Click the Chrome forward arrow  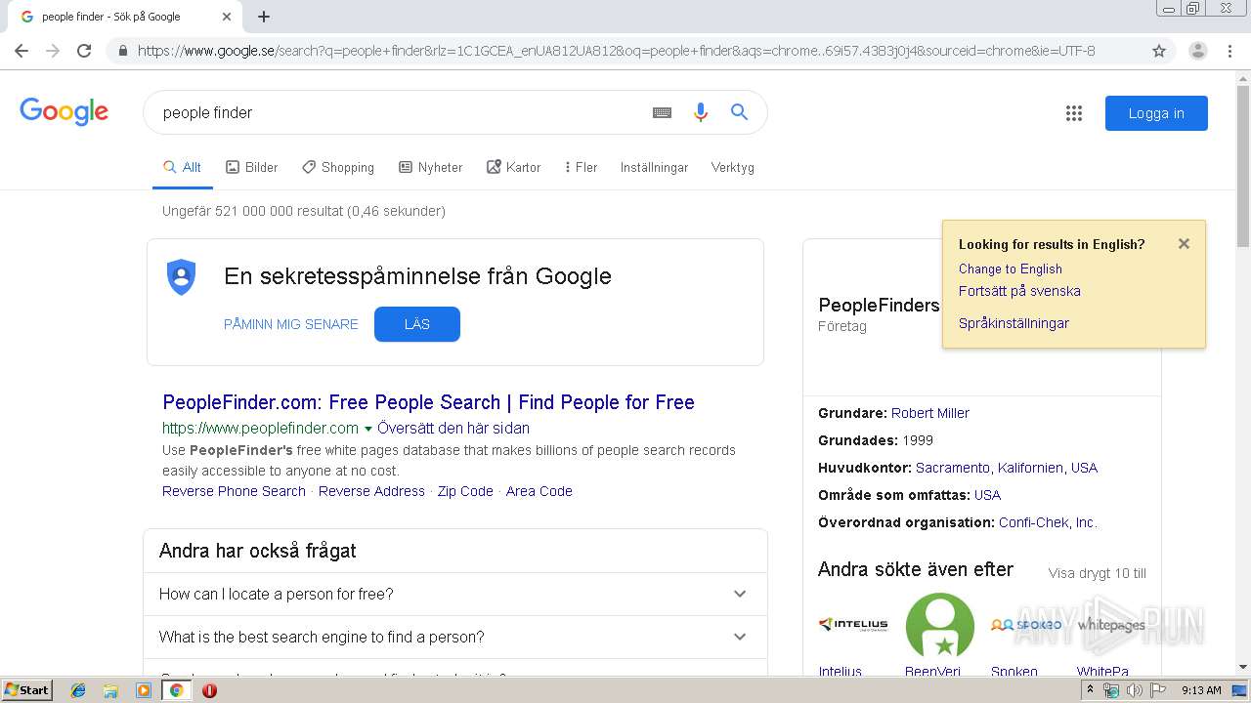click(53, 51)
